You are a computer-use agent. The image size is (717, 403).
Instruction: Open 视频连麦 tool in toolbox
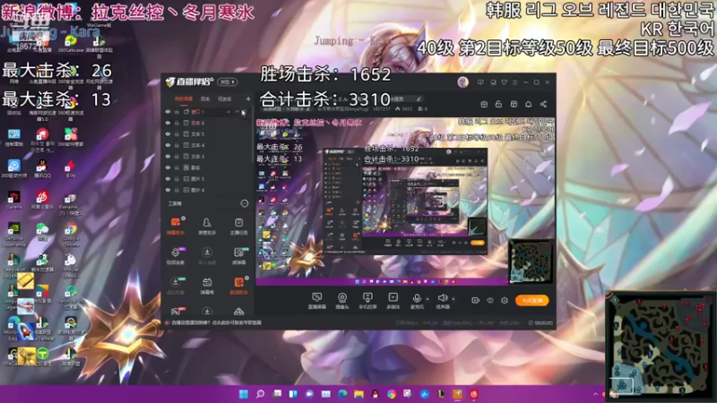(175, 256)
